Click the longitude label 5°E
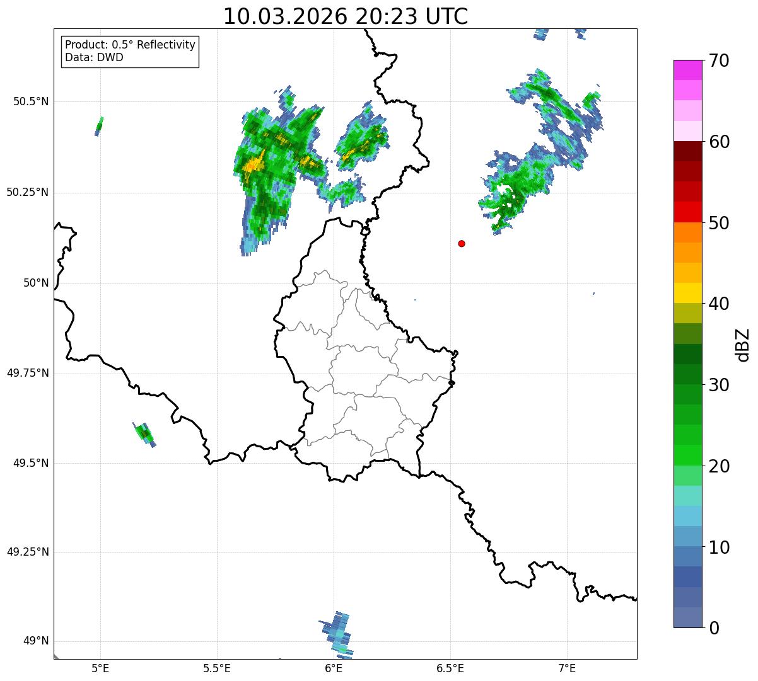This screenshot has height=681, width=758. (x=100, y=668)
